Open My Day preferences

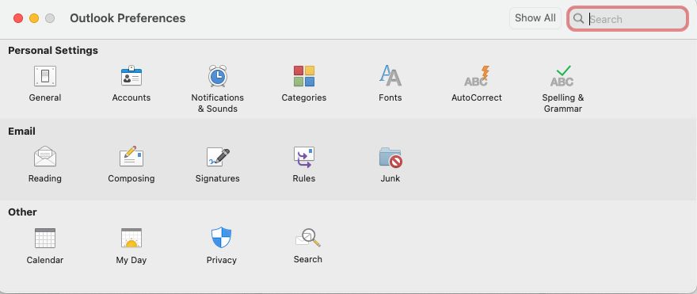click(131, 238)
